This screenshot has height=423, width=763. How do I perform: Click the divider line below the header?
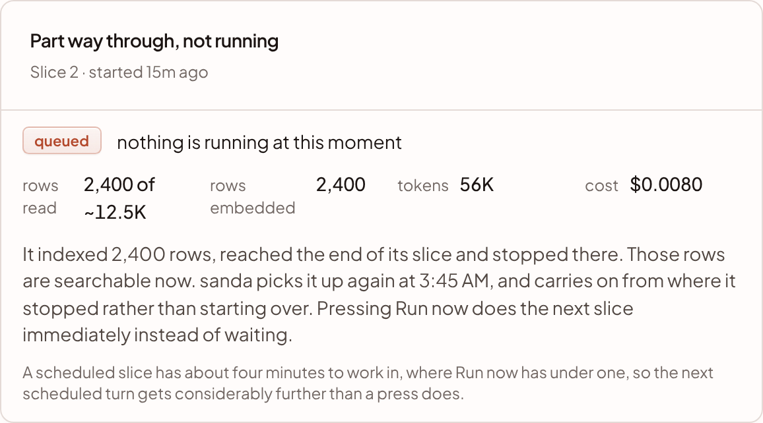coord(381,110)
